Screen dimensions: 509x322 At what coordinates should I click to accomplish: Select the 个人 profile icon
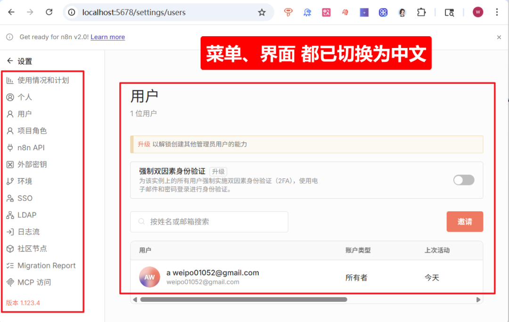tap(10, 97)
